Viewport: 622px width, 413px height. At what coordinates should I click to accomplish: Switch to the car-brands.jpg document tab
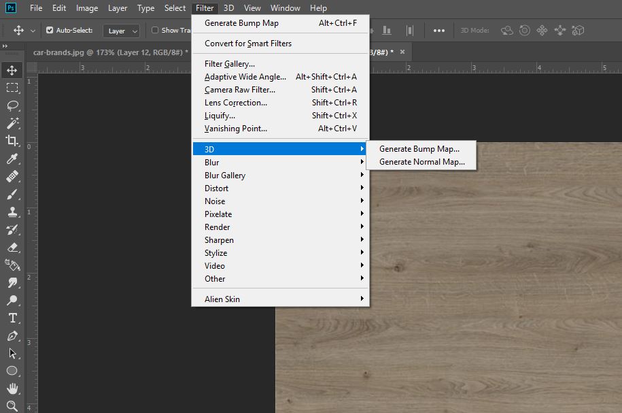point(110,52)
